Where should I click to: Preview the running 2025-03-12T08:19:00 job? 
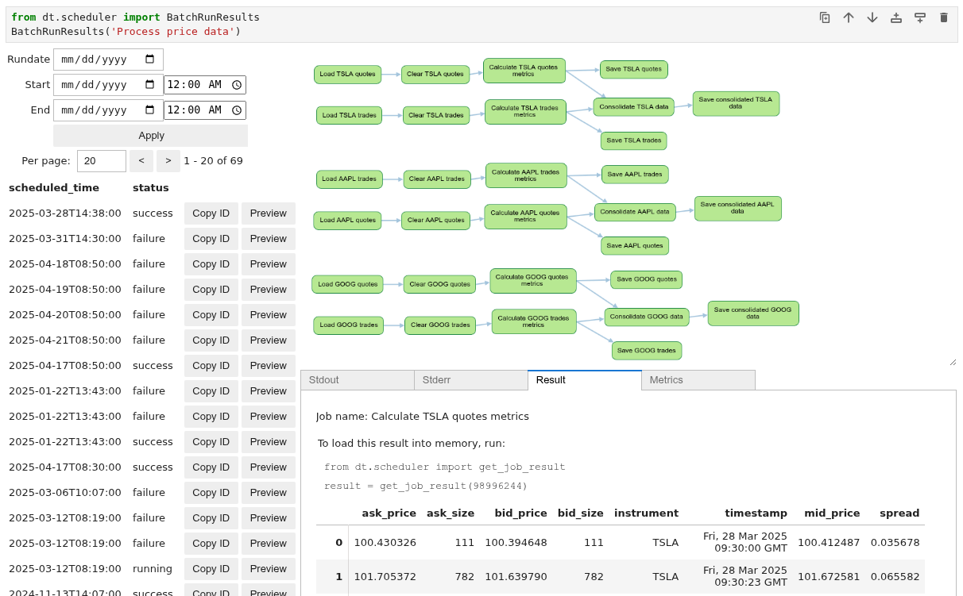click(x=269, y=569)
